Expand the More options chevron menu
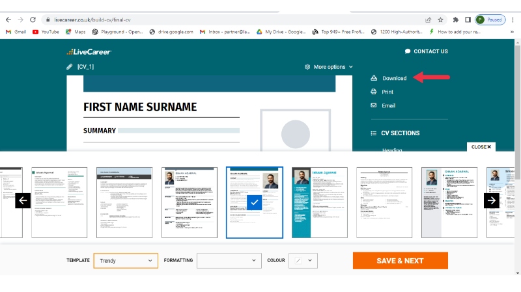Screen dimensions: 521x292 coord(351,67)
